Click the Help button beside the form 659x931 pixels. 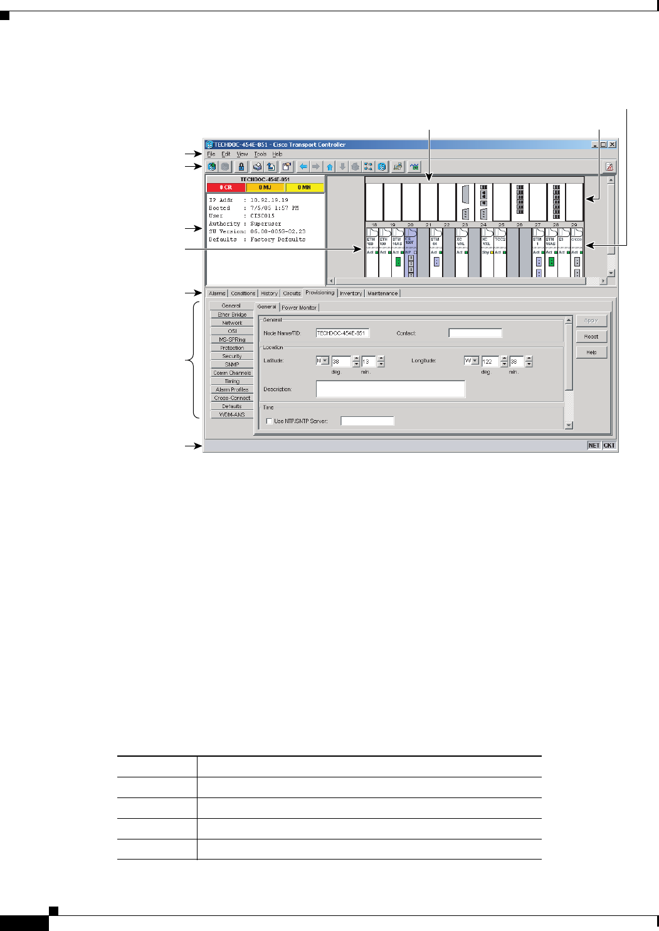point(591,352)
